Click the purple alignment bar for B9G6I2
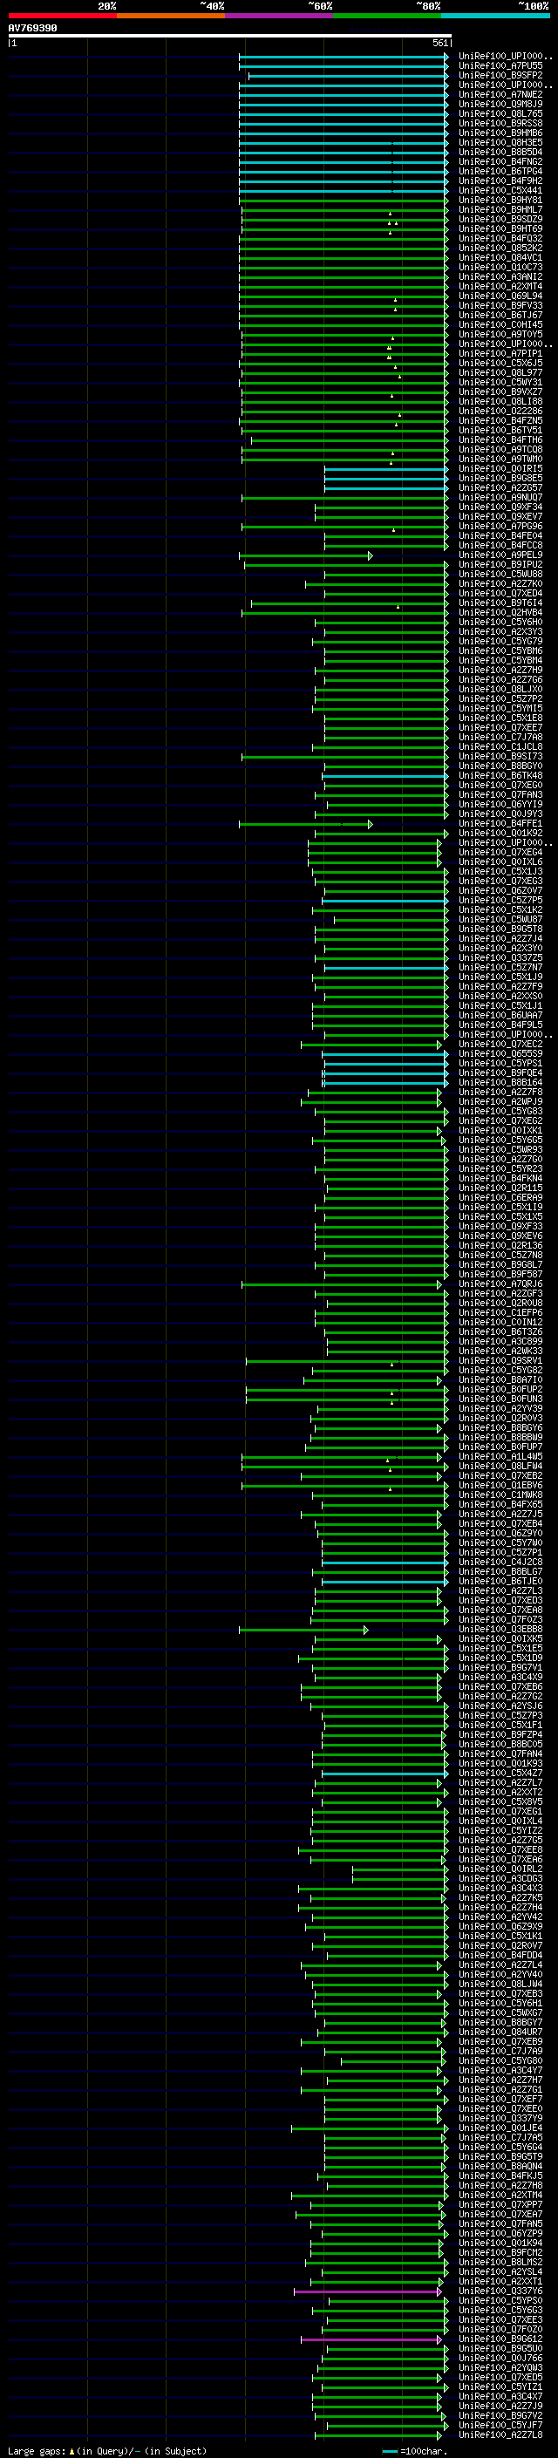The width and height of the screenshot is (558, 2458). click(371, 2339)
